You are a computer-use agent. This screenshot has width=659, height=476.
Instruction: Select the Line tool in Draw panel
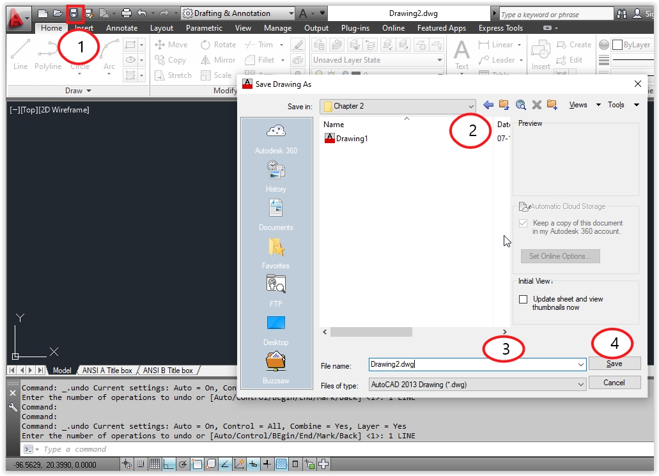20,54
